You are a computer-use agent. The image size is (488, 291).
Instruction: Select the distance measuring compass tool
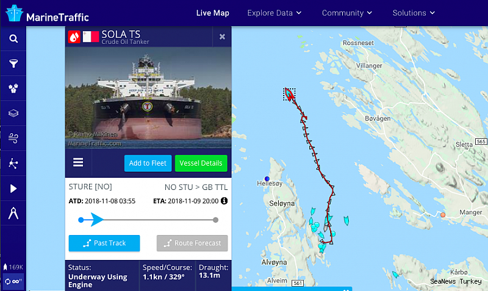pos(13,213)
